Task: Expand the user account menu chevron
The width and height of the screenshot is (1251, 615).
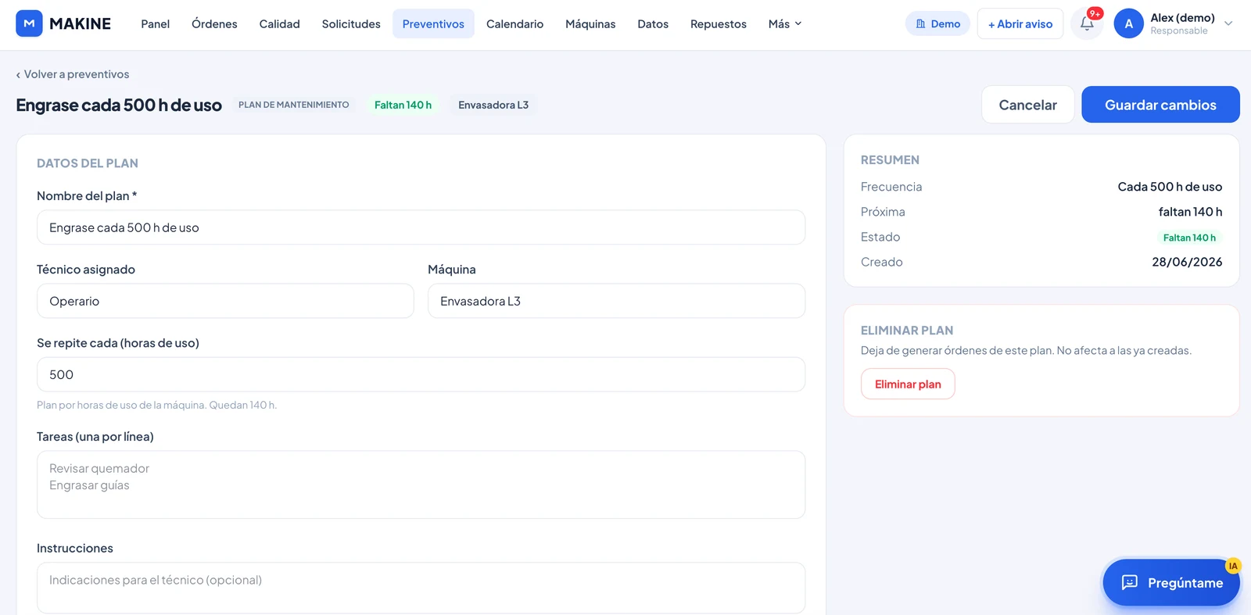Action: 1228,23
